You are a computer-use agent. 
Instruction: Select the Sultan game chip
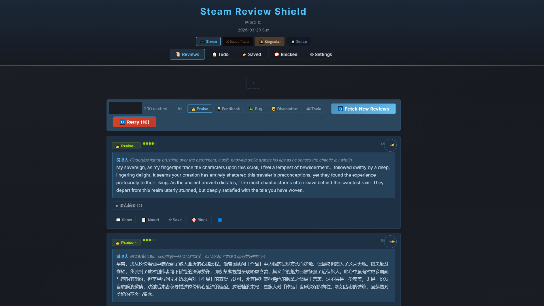point(299,41)
